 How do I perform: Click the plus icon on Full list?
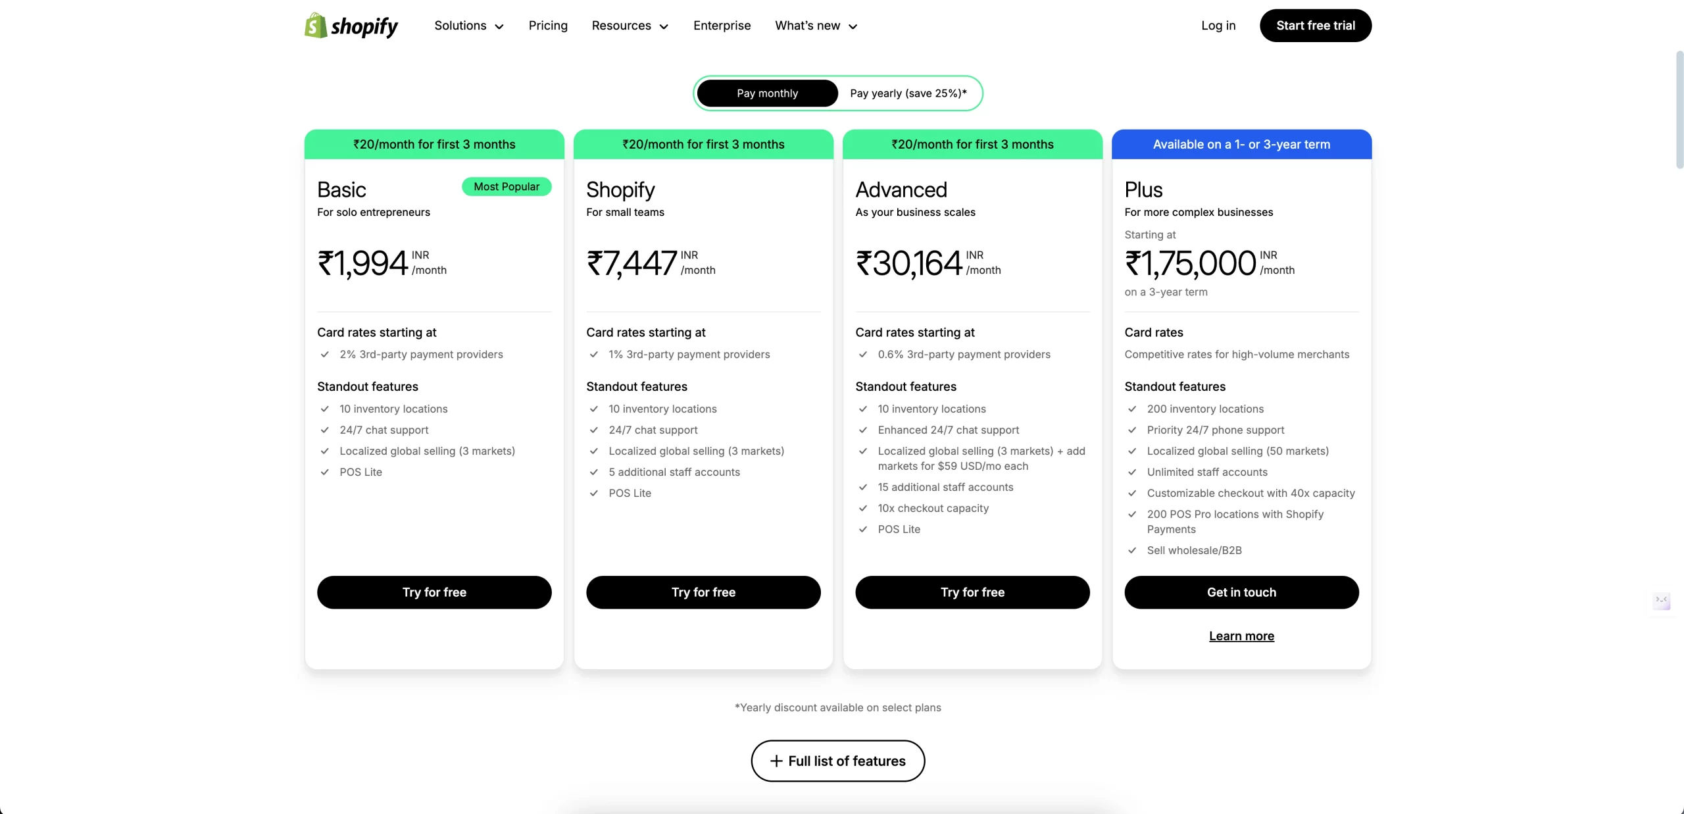[776, 760]
